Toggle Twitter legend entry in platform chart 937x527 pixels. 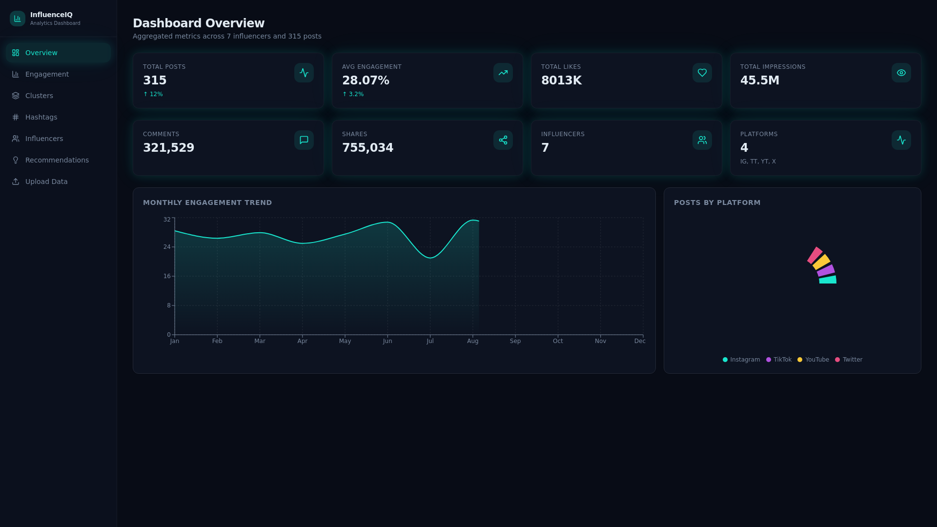(849, 360)
